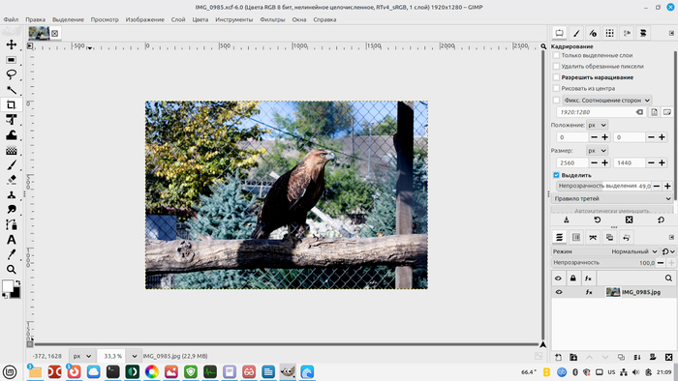
Task: Create a new layer group
Action: coord(573,357)
